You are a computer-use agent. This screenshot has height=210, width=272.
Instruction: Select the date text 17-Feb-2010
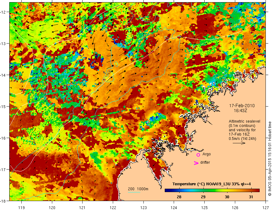pos(242,106)
